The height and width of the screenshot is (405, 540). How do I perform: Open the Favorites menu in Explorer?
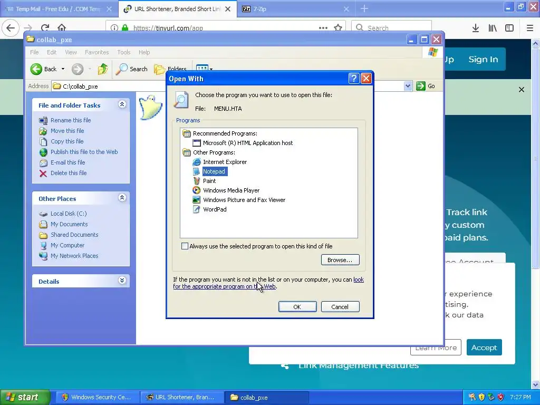[97, 52]
